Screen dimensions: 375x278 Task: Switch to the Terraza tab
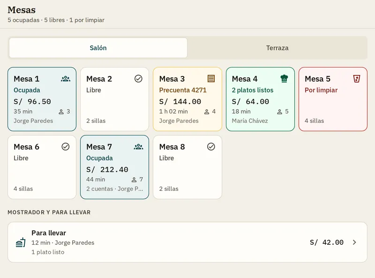pyautogui.click(x=277, y=48)
